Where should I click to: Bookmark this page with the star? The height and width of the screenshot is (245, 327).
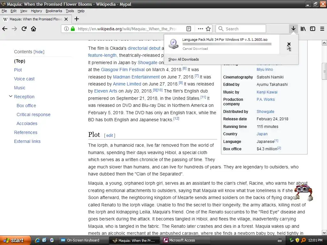tap(208, 29)
